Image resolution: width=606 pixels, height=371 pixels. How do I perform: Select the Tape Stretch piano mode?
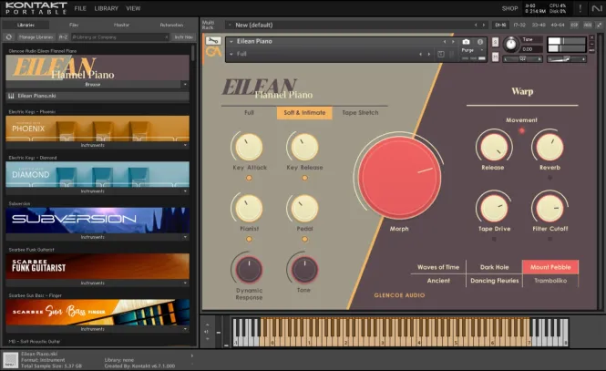pyautogui.click(x=360, y=113)
